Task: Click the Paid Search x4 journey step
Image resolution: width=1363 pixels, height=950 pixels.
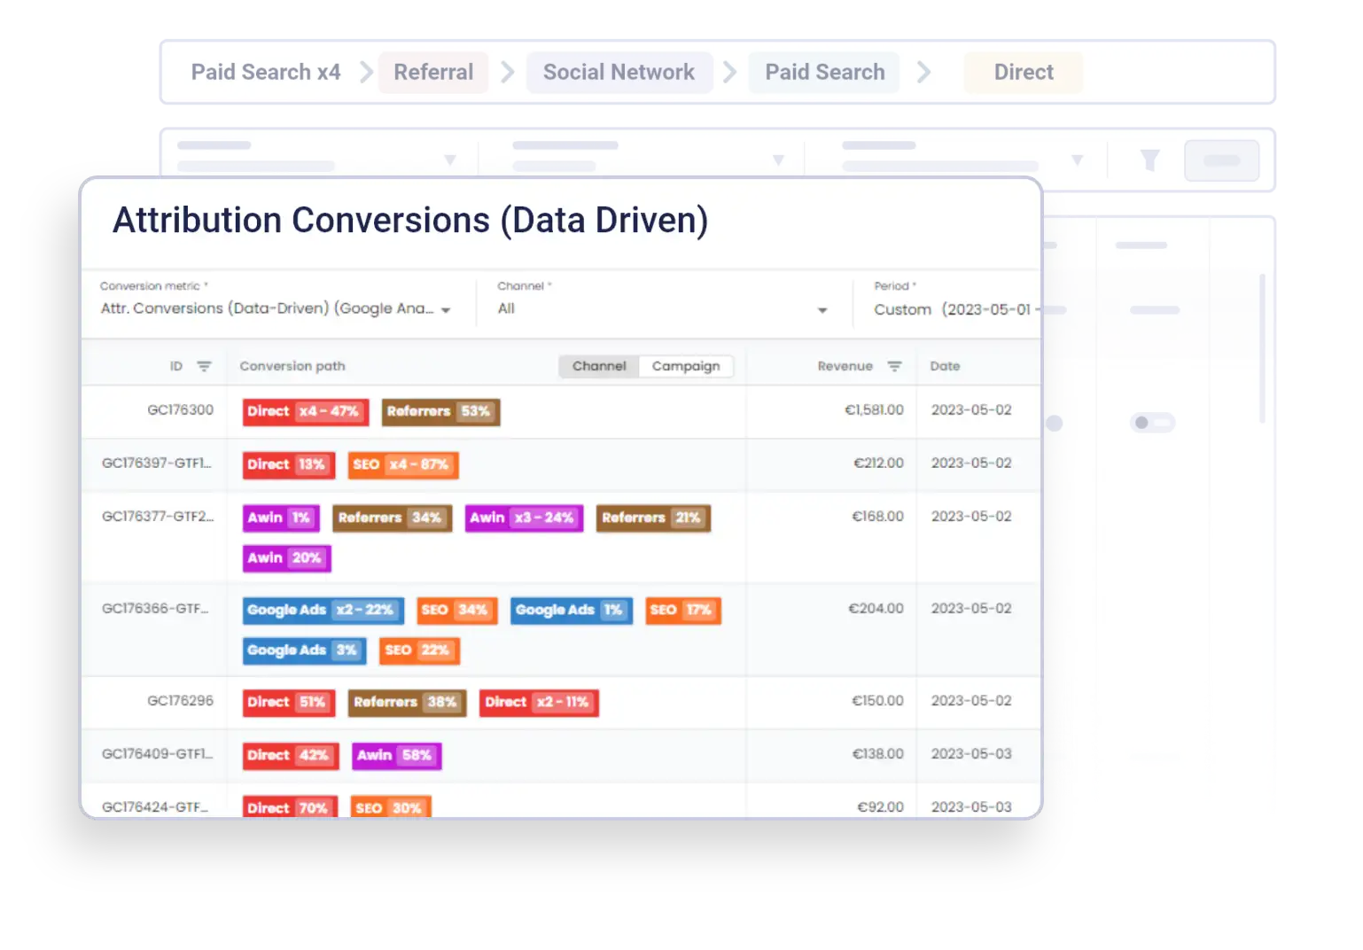Action: coord(265,72)
